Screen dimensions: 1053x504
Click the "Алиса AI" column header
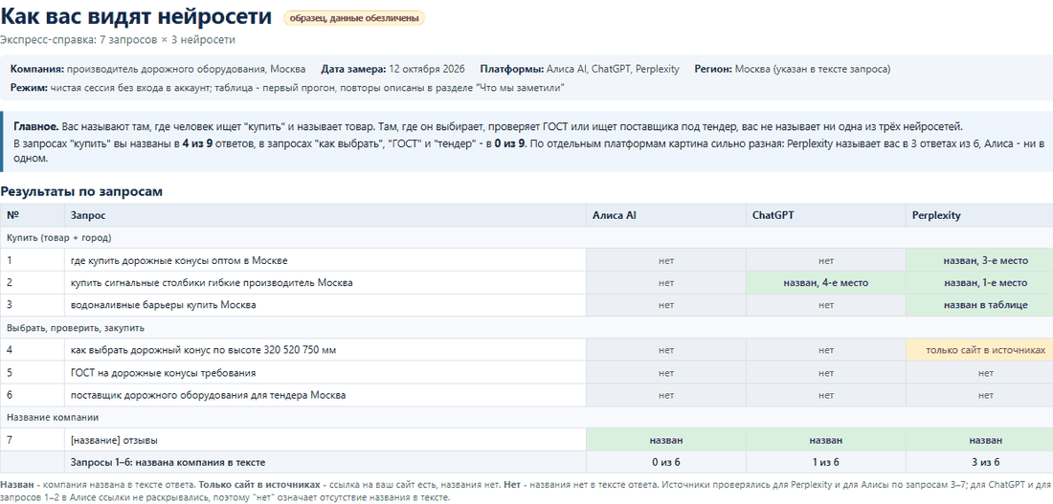click(666, 215)
